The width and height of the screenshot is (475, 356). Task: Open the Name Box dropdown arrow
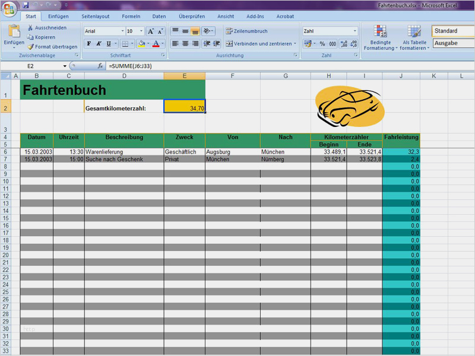pos(65,66)
